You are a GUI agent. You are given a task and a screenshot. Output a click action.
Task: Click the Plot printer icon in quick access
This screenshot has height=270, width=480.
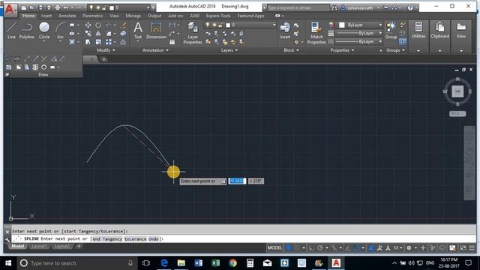(x=58, y=7)
